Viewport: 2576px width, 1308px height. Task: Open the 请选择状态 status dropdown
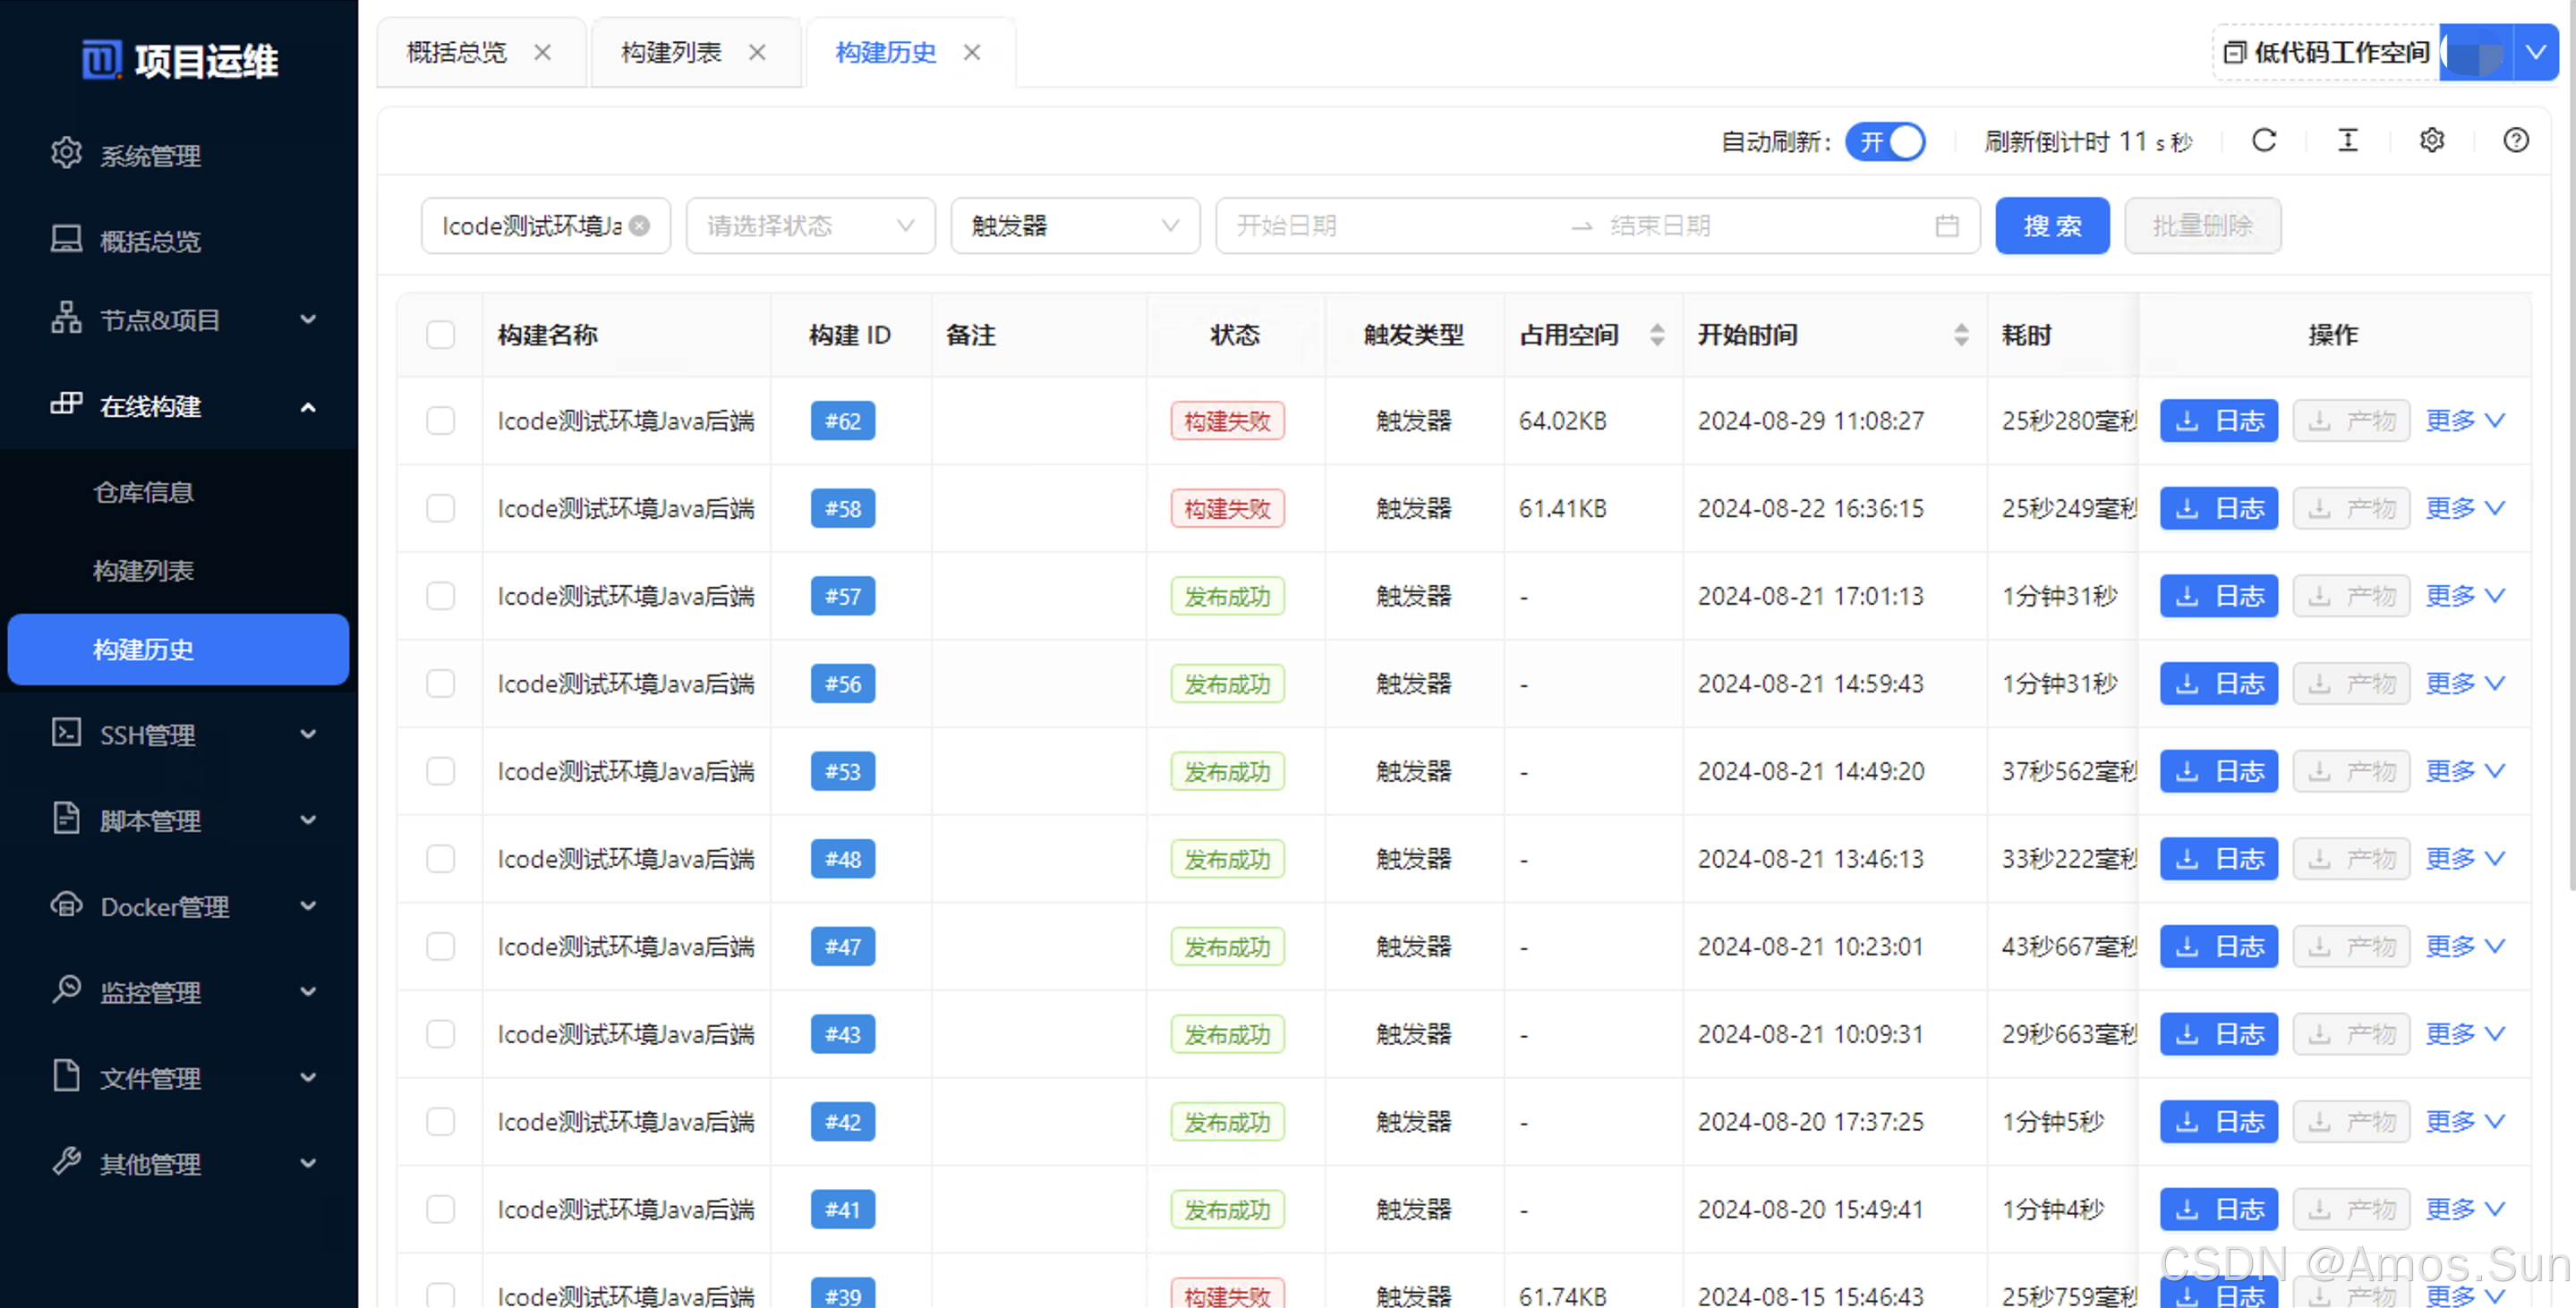[810, 225]
